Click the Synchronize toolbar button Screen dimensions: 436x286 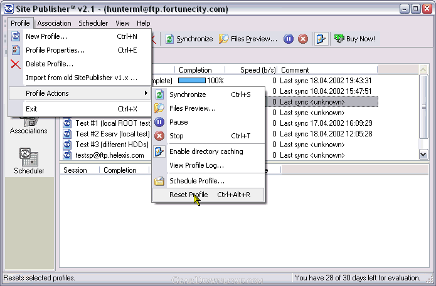coord(189,39)
